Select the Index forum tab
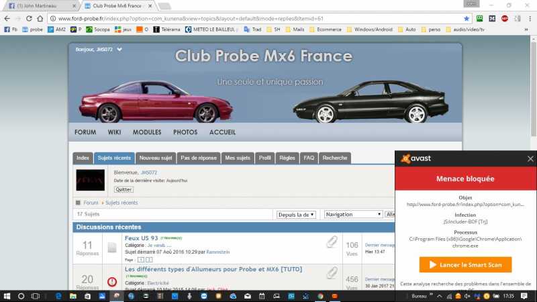The width and height of the screenshot is (537, 302). [83, 158]
